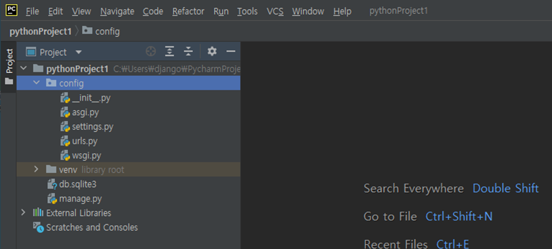The width and height of the screenshot is (552, 249).
Task: Toggle the vertical Project tool window tab
Action: point(9,66)
